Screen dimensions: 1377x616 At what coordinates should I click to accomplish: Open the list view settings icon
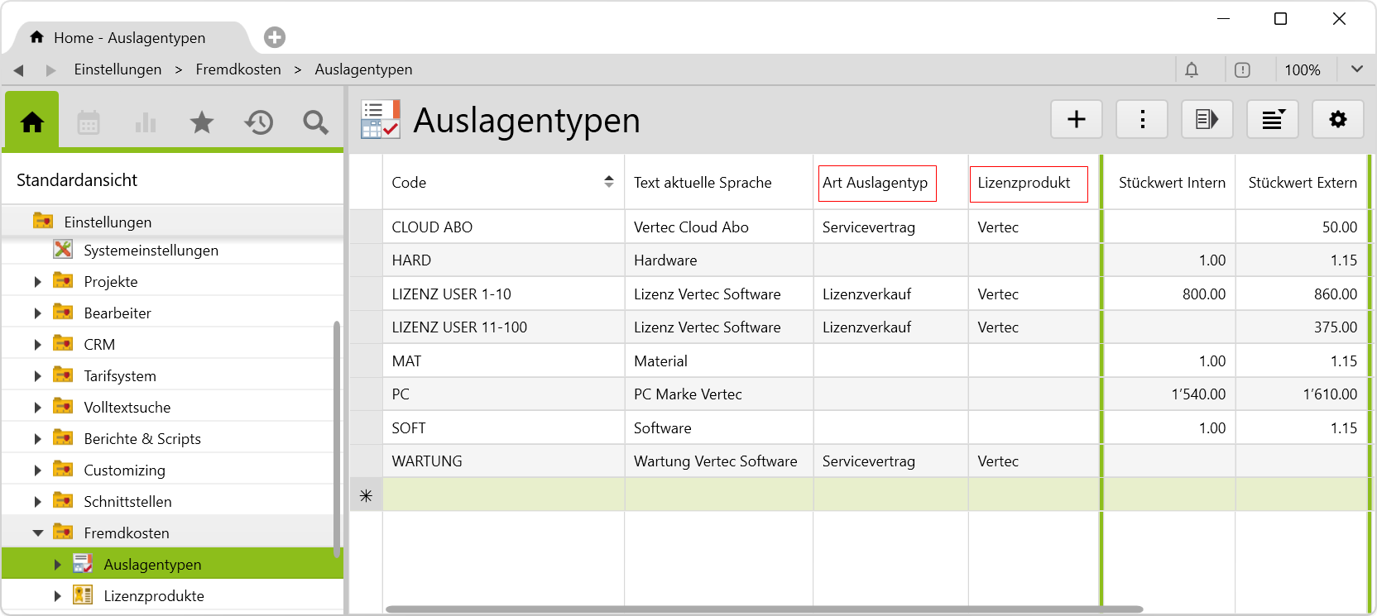[x=1273, y=119]
